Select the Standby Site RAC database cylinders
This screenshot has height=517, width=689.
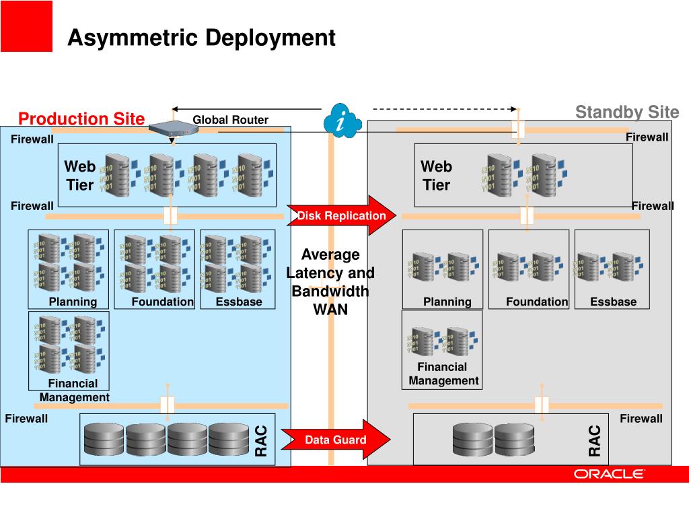point(493,439)
